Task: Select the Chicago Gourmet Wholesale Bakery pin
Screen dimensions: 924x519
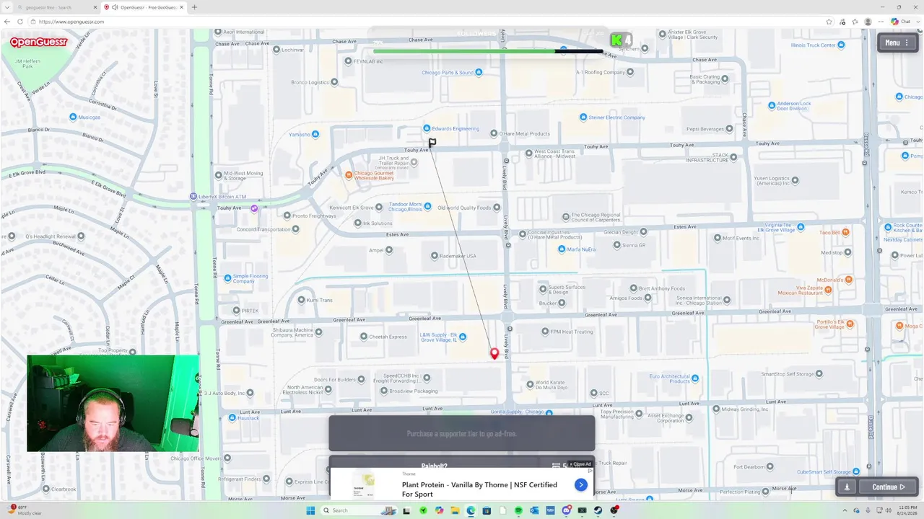Action: [349, 174]
